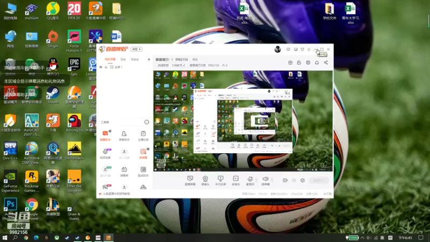Open the Rockstar Games desktop shortcut

point(32,181)
